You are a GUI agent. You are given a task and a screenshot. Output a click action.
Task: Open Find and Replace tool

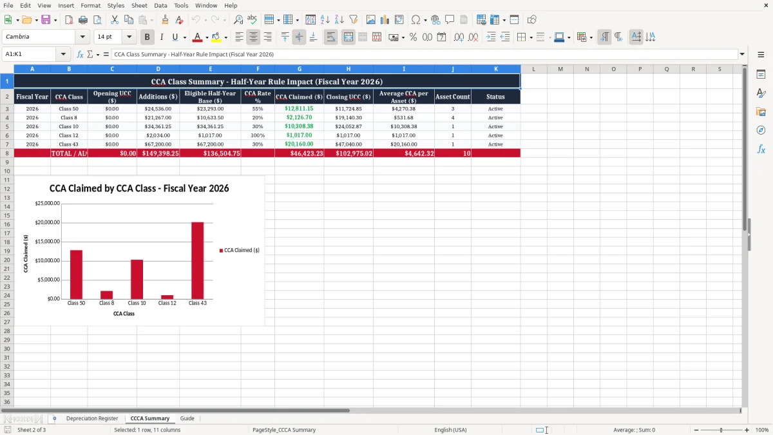[238, 20]
